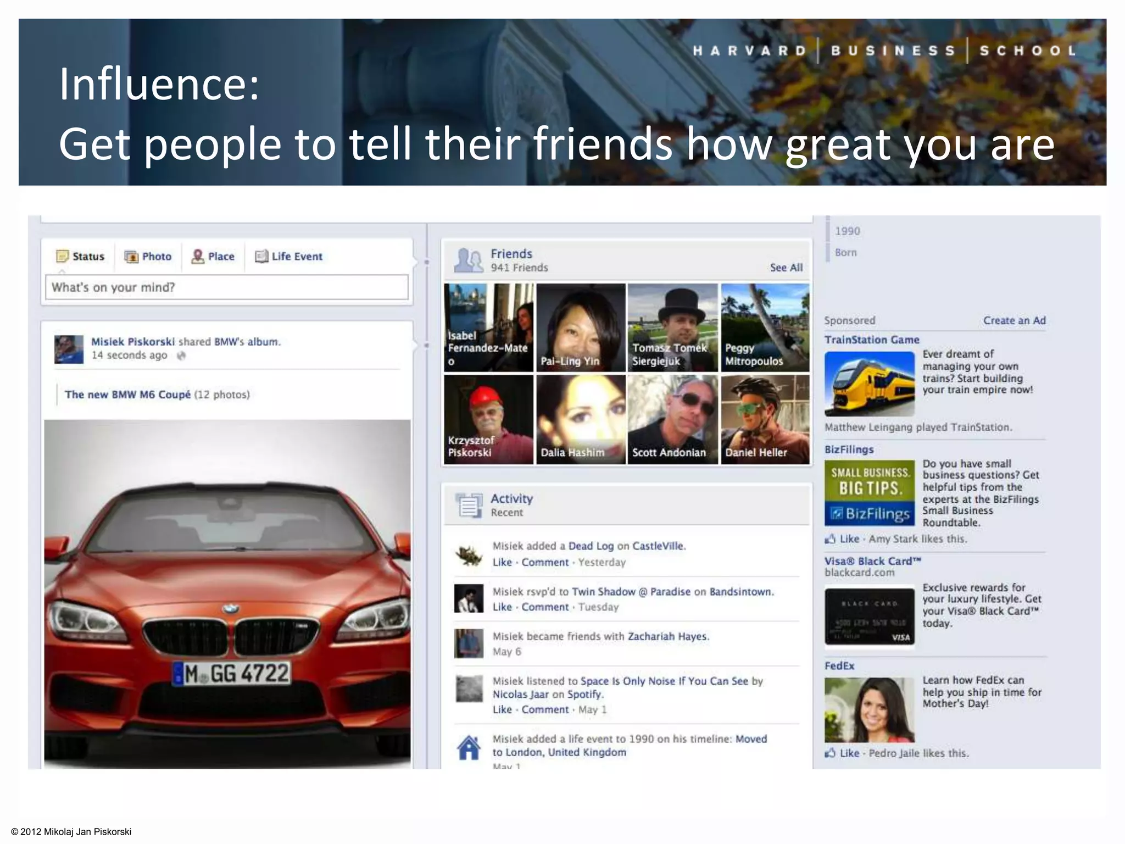Viewport: 1125px width, 844px height.
Task: Like the Twin Shadow rsvp activity
Action: (x=502, y=607)
